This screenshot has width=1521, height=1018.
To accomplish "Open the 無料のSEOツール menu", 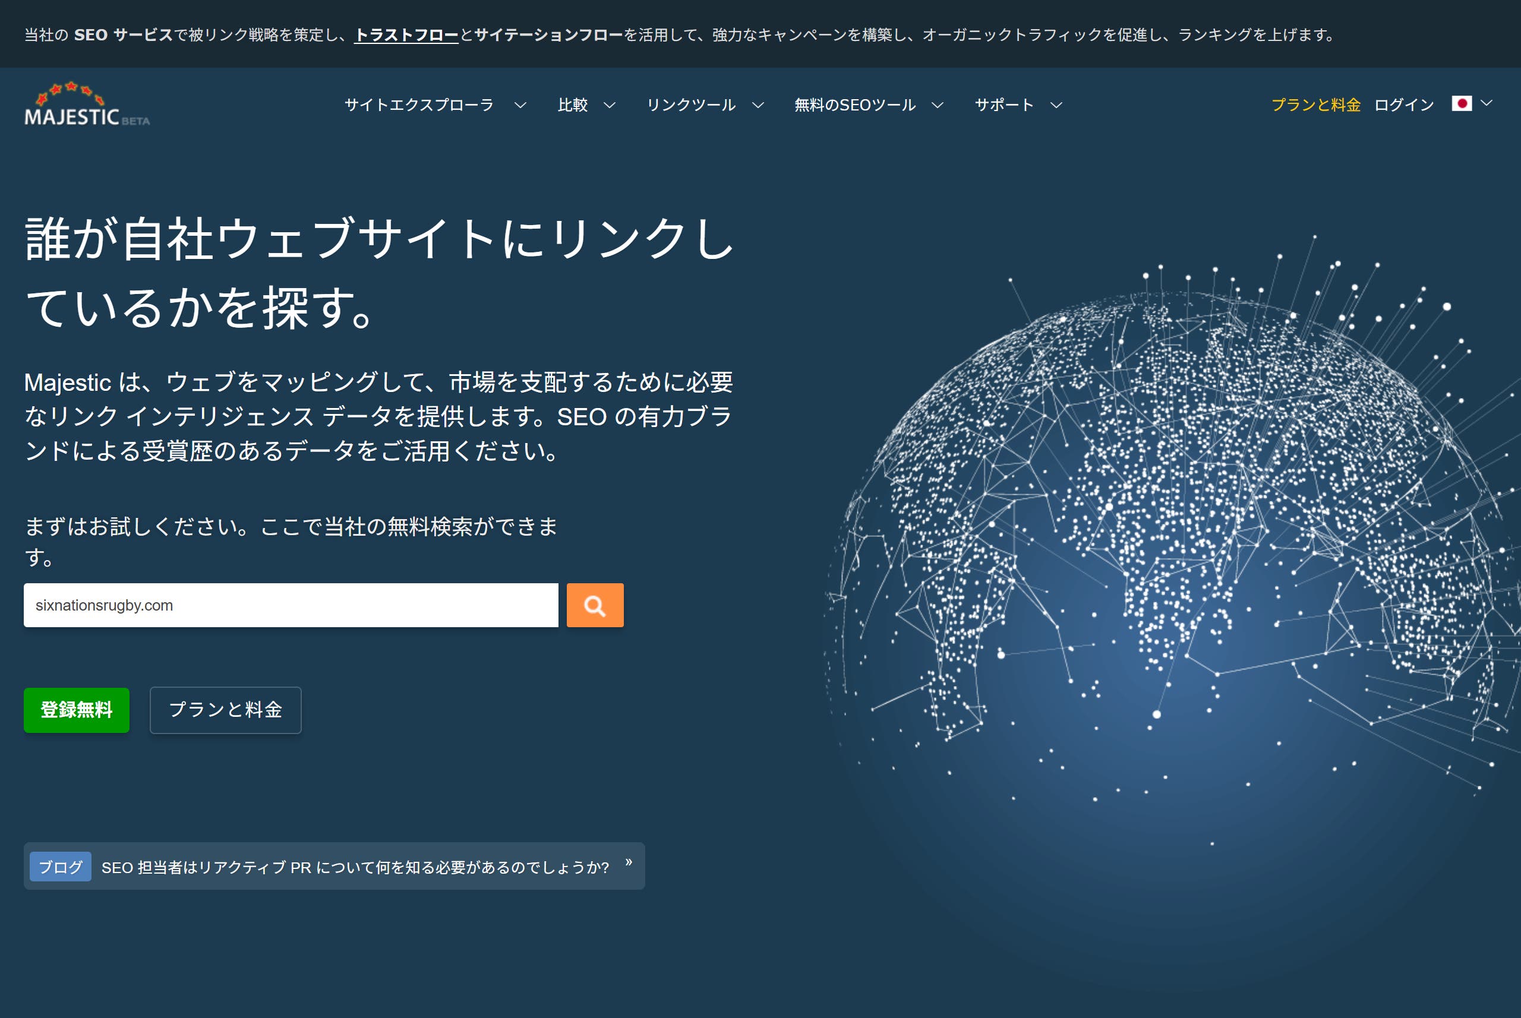I will coord(854,105).
